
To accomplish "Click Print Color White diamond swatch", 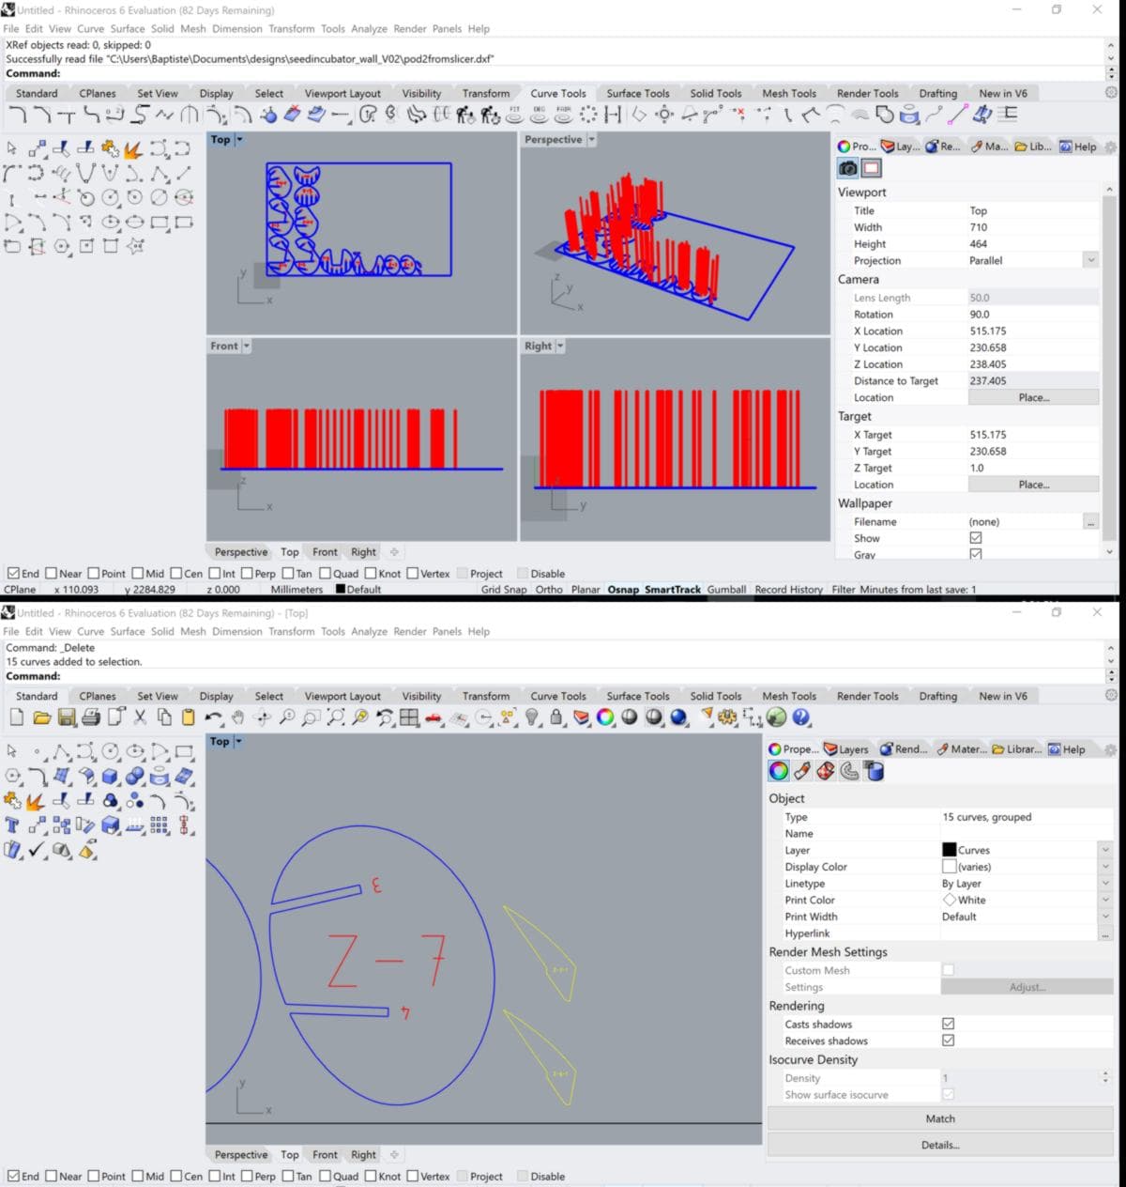I will click(949, 900).
